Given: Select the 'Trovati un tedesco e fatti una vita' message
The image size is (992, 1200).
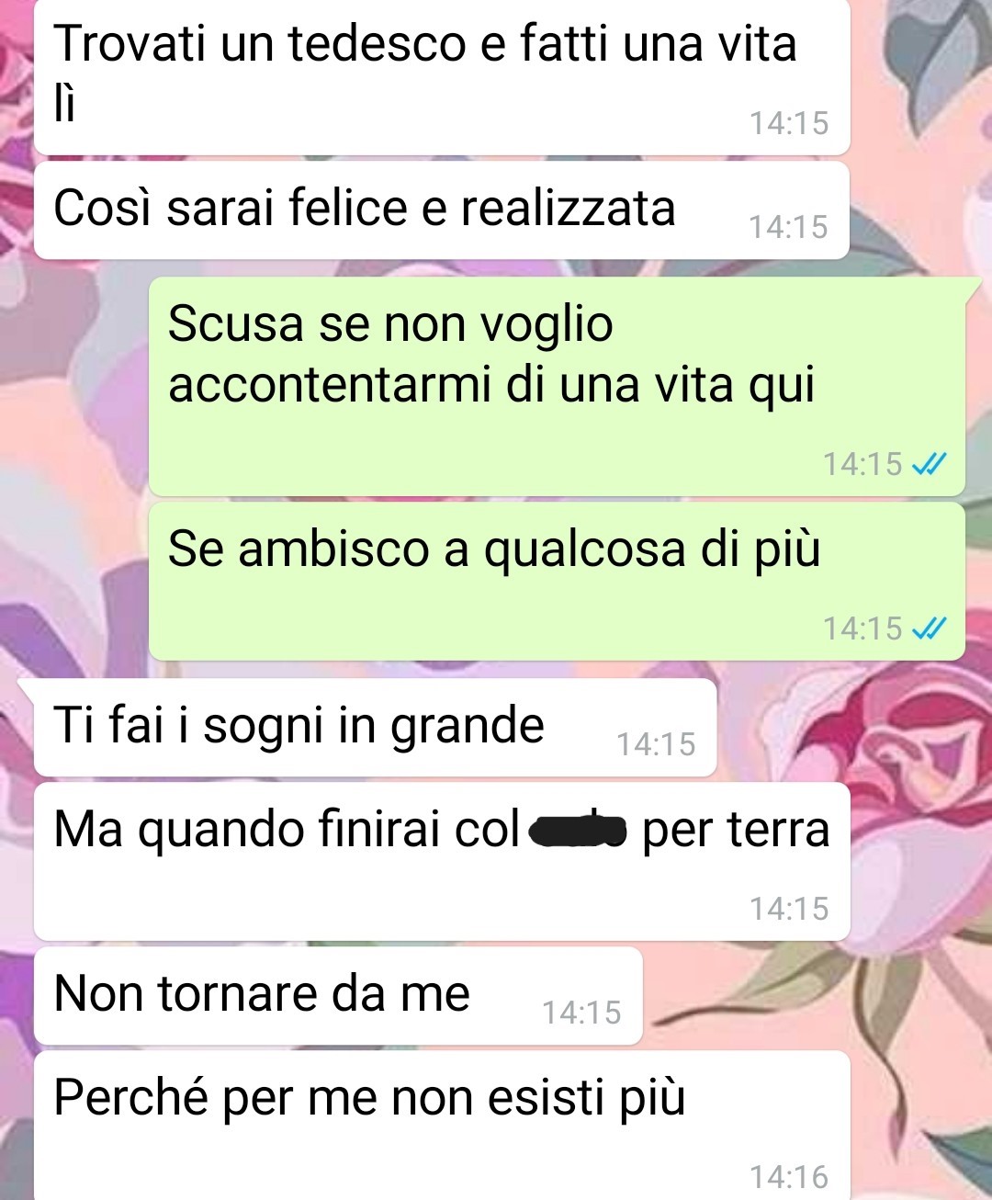Looking at the screenshot, I should [x=442, y=77].
